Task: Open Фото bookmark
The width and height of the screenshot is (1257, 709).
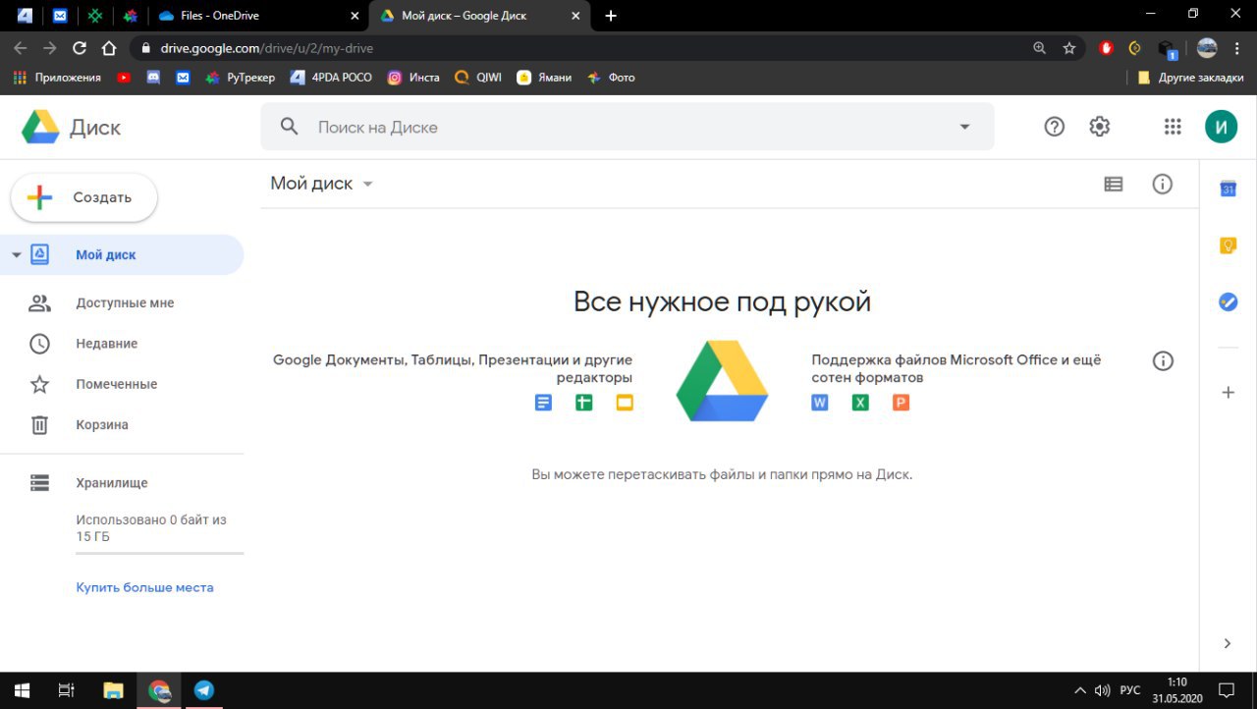Action: click(611, 78)
